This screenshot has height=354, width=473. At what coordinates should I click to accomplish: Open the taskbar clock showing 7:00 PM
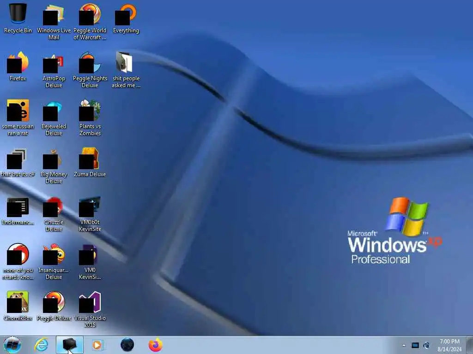(449, 345)
